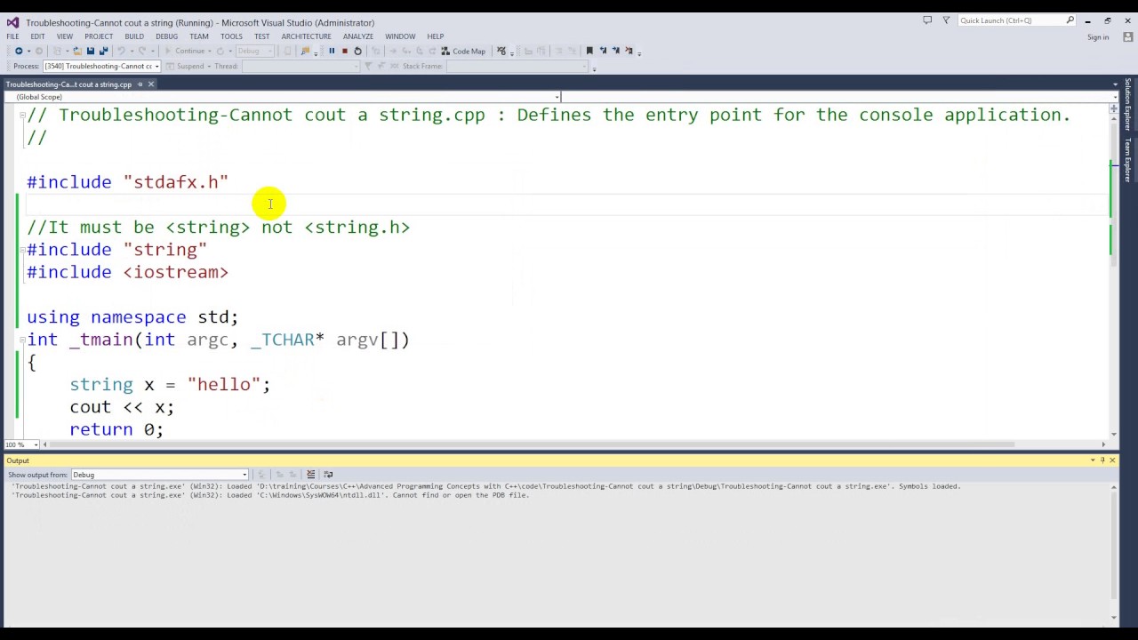Restart the debug session
Screen dimensions: 1138x640
click(357, 51)
